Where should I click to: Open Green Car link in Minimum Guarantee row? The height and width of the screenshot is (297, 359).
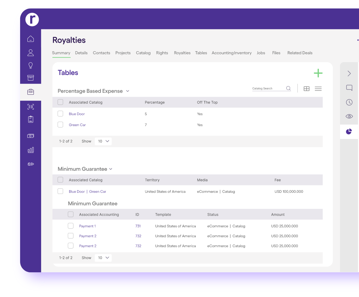(98, 191)
